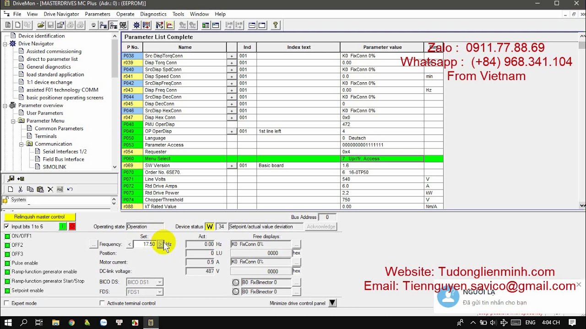Select the P060 Menu Select parameter value cell
This screenshot has width=586, height=329.
[382, 159]
